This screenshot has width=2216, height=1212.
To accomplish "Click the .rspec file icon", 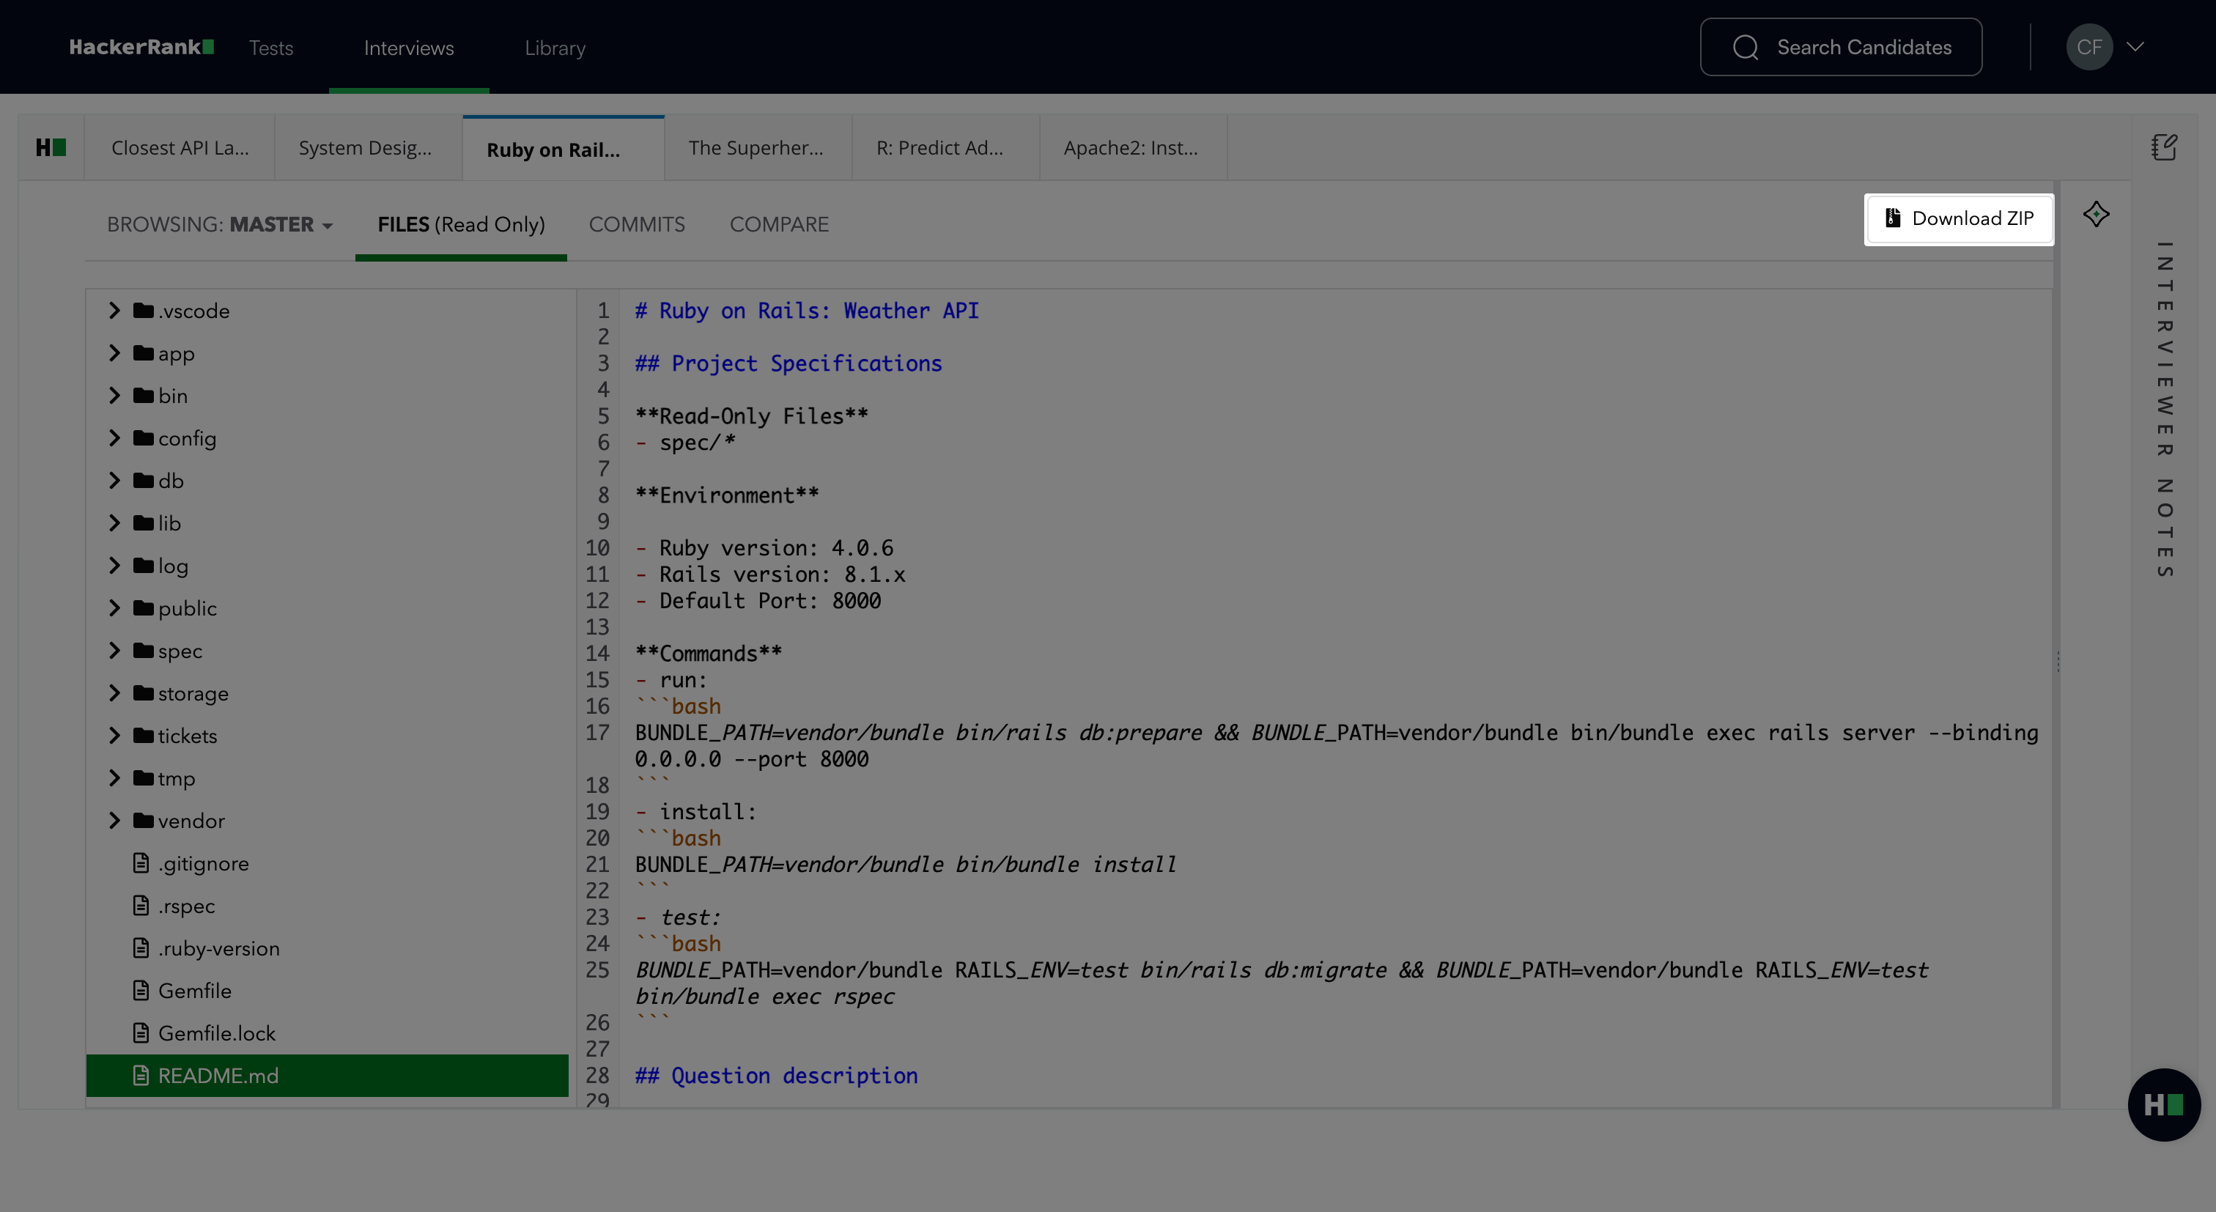I will pyautogui.click(x=141, y=906).
